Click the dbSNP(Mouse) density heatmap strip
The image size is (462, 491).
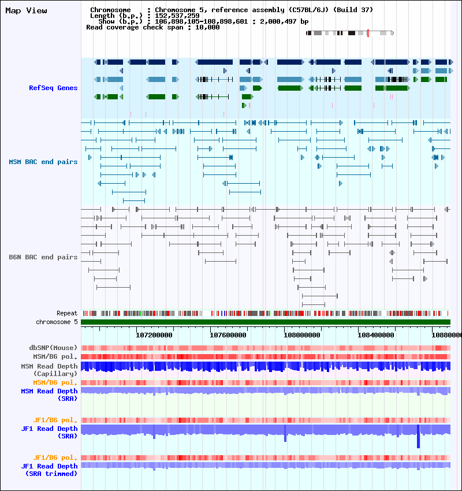[266, 348]
